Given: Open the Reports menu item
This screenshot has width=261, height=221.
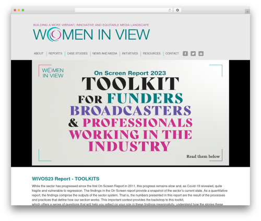Looking at the screenshot, I should pos(55,53).
